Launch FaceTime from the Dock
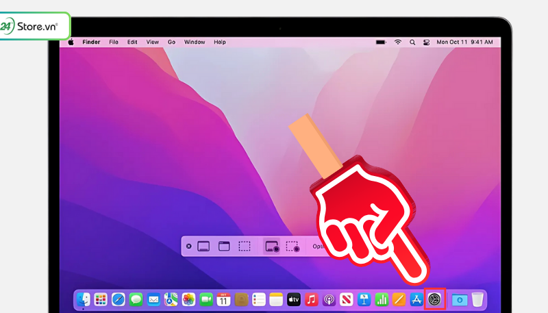The width and height of the screenshot is (548, 313). tap(206, 299)
